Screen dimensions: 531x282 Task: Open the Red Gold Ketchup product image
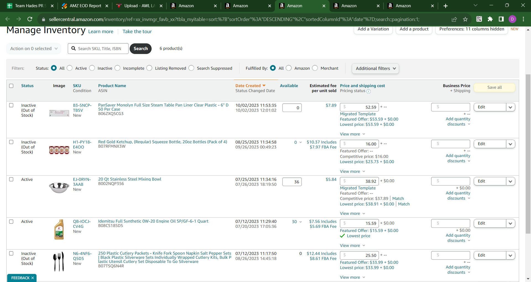point(59,150)
